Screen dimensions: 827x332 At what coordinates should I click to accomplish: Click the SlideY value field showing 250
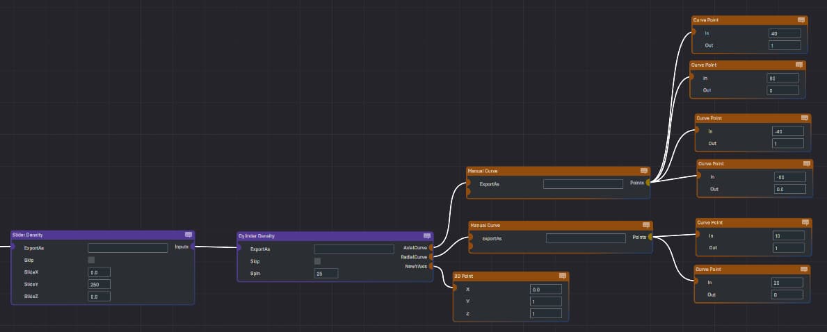pos(99,284)
